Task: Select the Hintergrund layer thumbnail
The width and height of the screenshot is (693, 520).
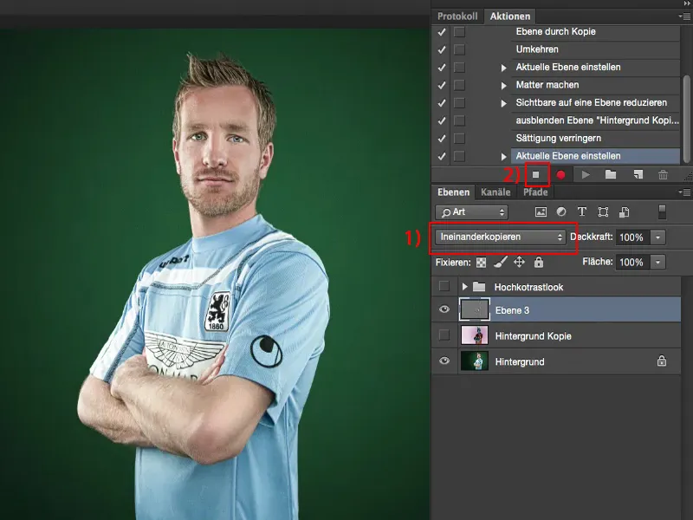Action: 475,361
